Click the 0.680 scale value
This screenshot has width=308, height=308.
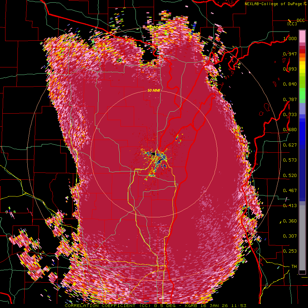click(x=290, y=130)
